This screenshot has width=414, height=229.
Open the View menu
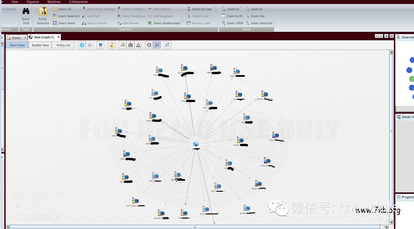click(x=15, y=2)
